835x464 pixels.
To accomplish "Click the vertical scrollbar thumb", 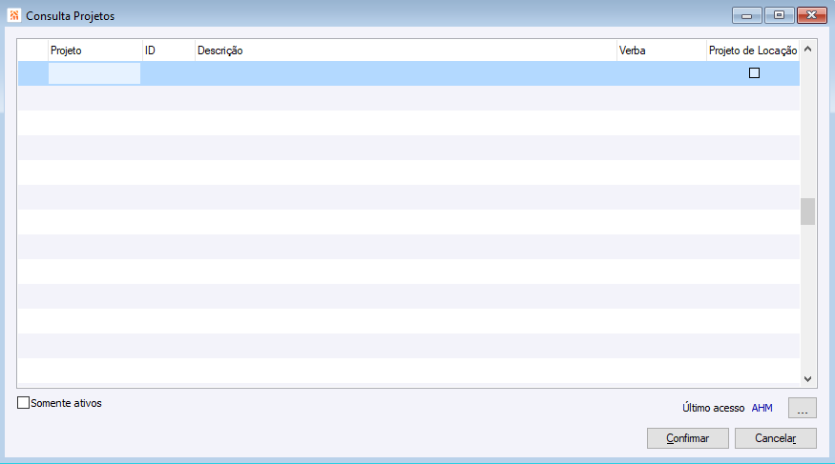I will pyautogui.click(x=808, y=212).
